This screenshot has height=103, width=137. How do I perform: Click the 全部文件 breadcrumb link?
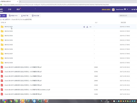tap(7, 20)
